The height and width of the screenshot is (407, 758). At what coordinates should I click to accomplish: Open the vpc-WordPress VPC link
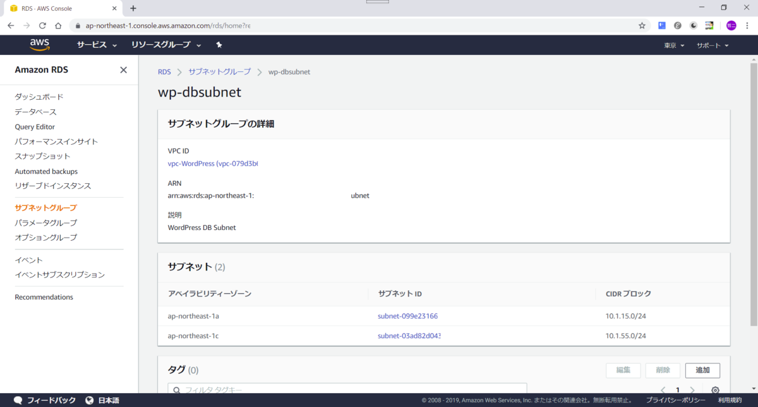213,164
